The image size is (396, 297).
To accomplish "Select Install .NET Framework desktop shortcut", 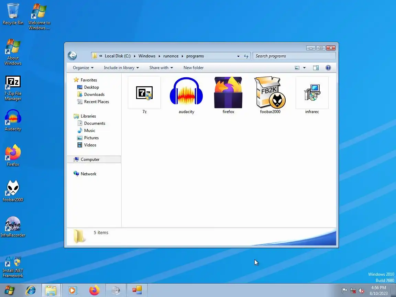I will pos(13,267).
